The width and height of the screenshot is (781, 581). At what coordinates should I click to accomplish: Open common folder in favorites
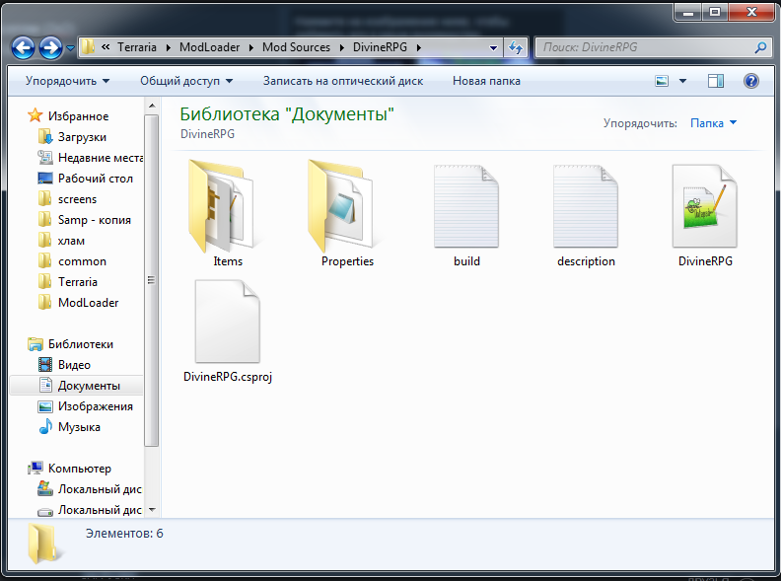(x=72, y=261)
